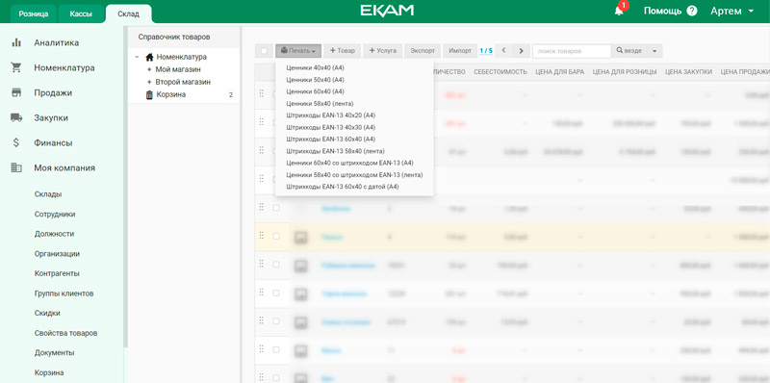Open Группы клиентов in sidebar

click(x=64, y=294)
